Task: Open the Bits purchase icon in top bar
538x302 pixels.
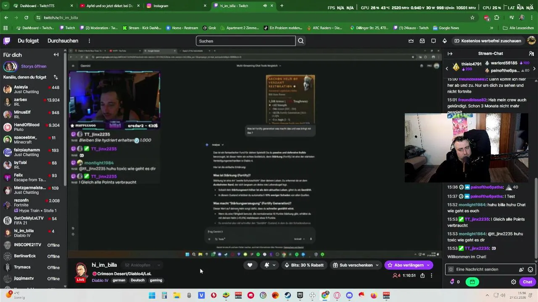Action: [445, 41]
